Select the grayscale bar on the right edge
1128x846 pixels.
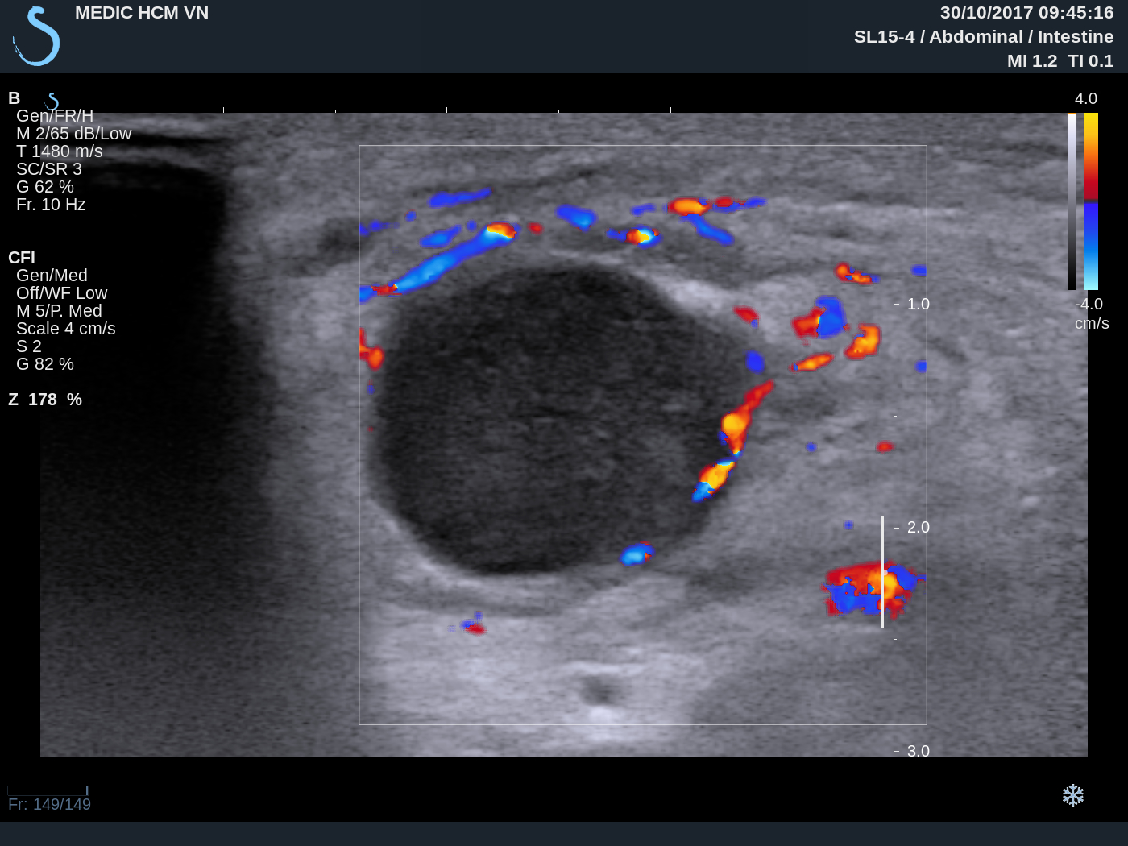click(1072, 200)
